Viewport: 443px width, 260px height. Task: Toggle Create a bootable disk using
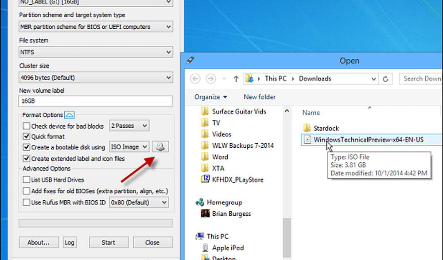coord(26,147)
